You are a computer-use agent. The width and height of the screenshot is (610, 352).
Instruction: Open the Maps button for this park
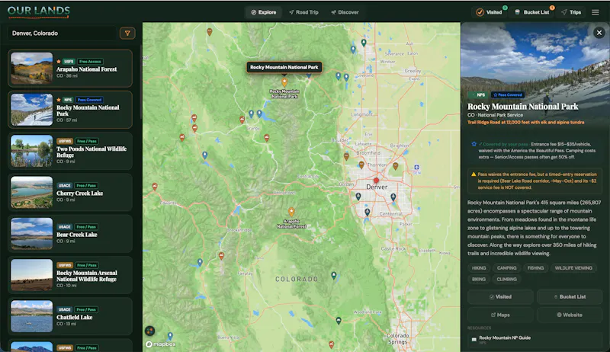(500, 315)
